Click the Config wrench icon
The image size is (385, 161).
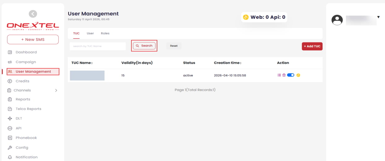point(10,148)
